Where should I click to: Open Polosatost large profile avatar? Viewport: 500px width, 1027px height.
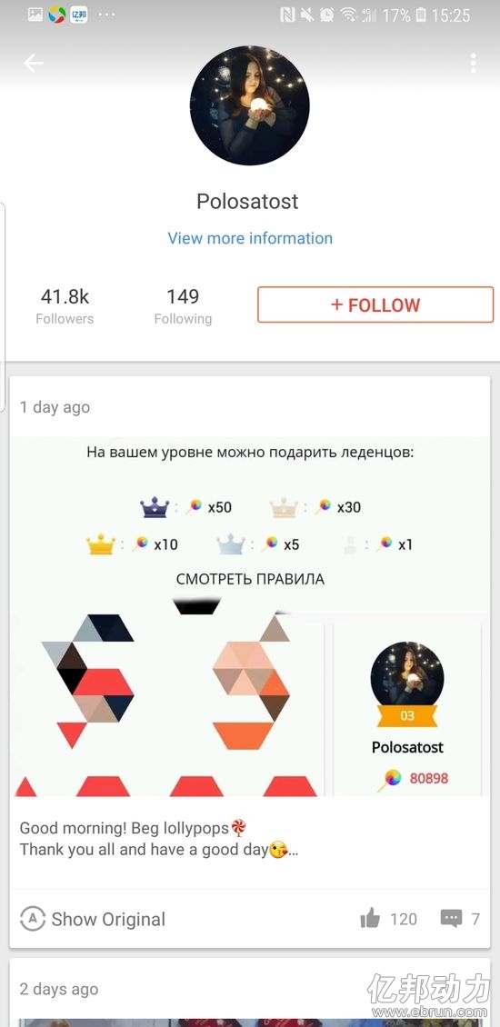point(250,105)
